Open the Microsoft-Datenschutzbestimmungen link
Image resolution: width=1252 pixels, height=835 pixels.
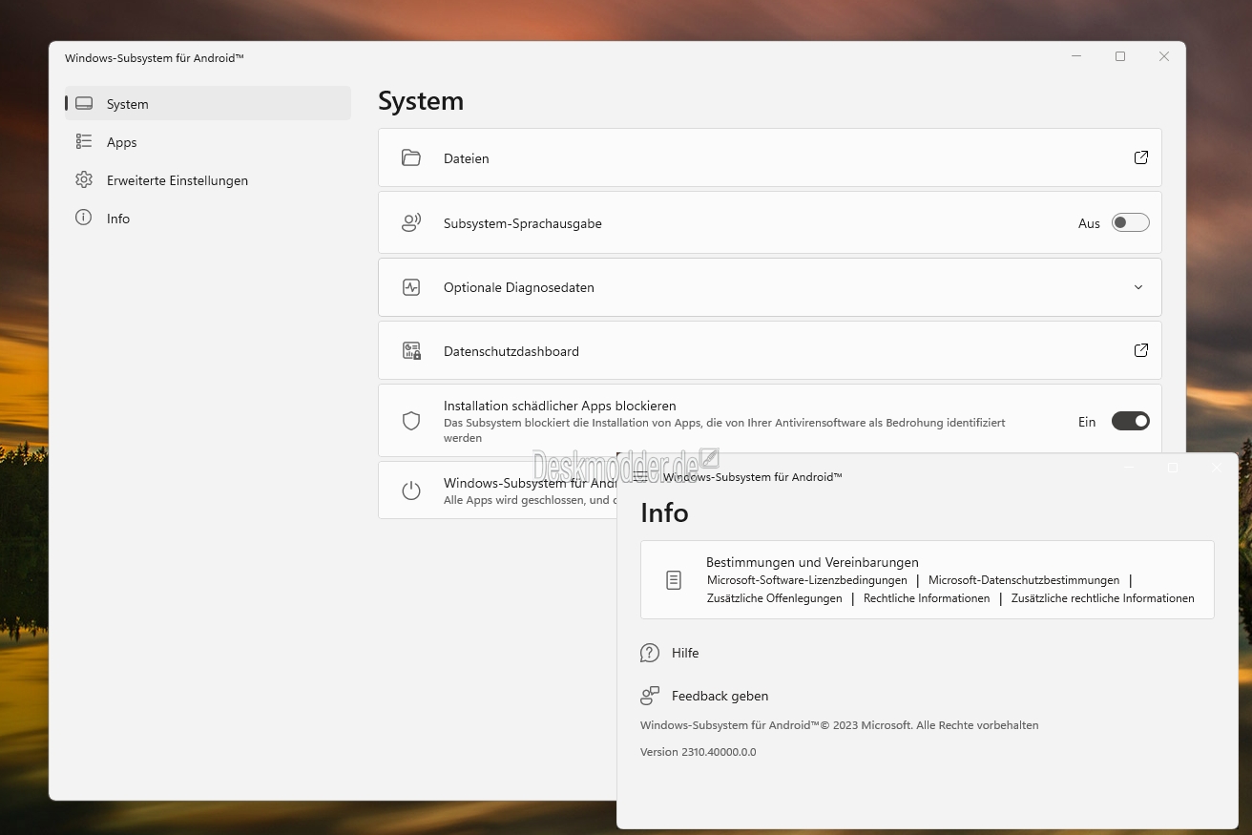1024,580
